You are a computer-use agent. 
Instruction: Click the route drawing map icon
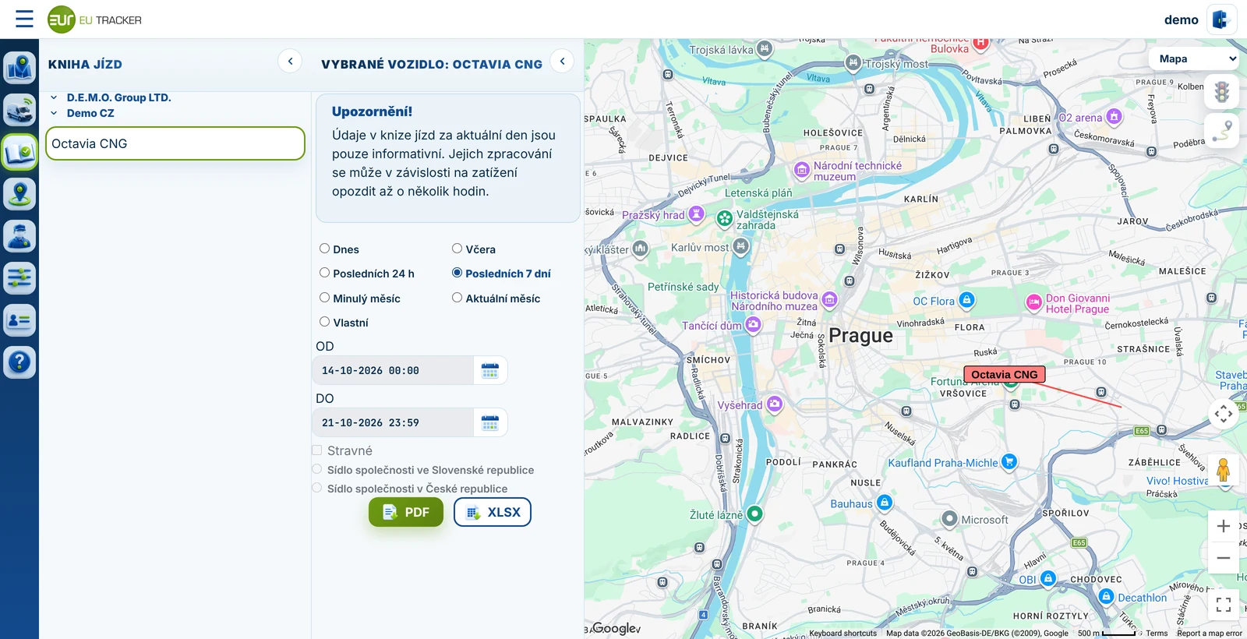pos(1222,131)
